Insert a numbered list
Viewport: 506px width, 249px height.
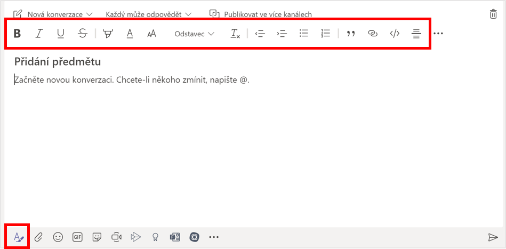pyautogui.click(x=326, y=34)
